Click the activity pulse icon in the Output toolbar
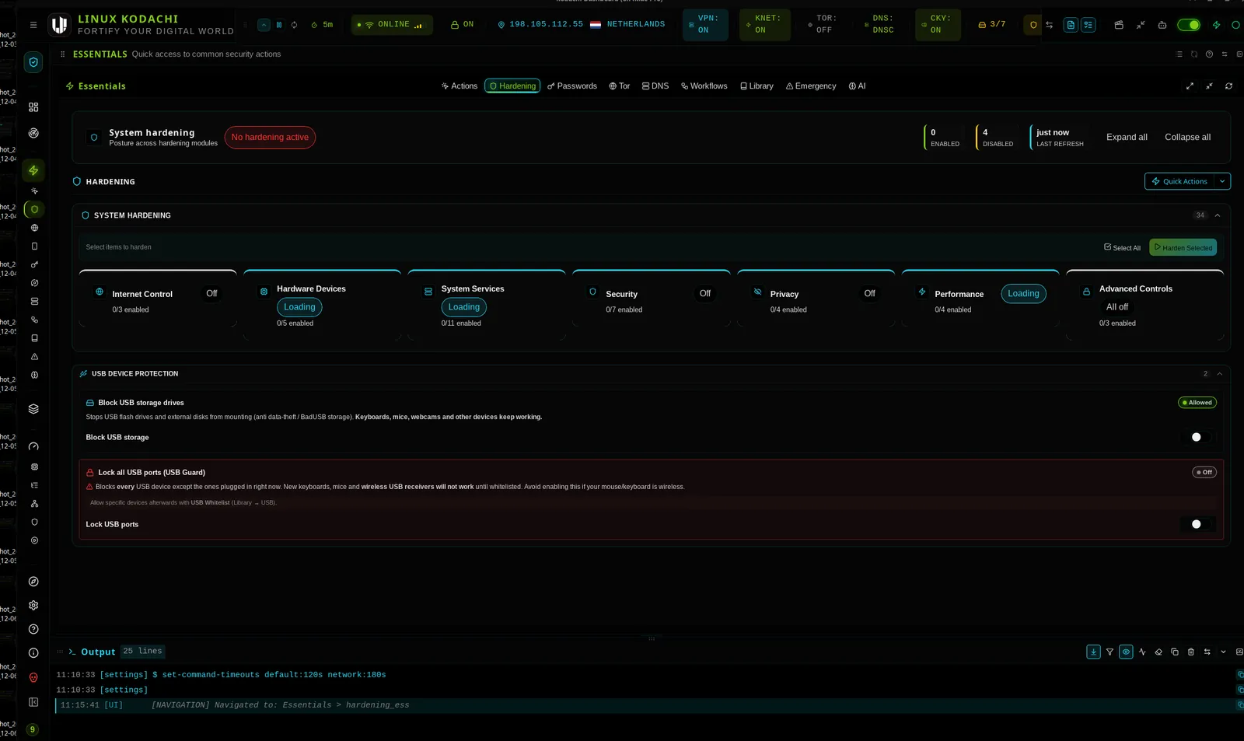The image size is (1244, 741). 1142,652
